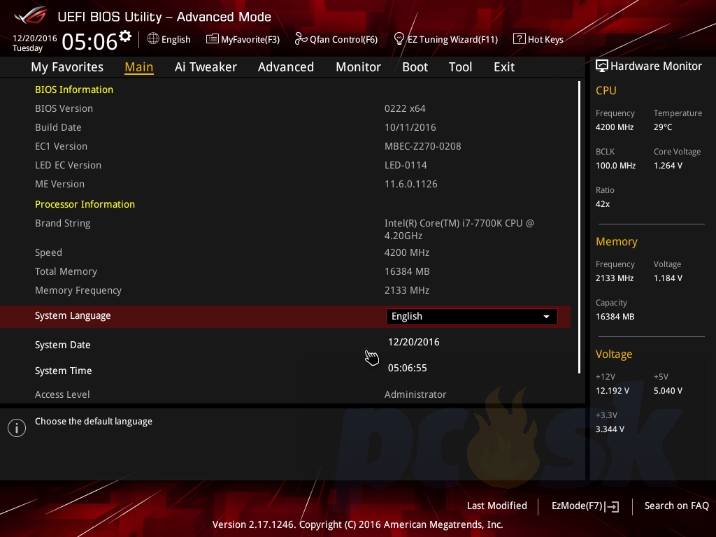Click the Intel Core i7-7700K brand string
This screenshot has width=716, height=537.
coord(459,229)
